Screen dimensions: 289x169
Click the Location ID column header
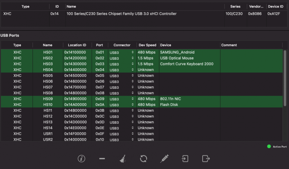pyautogui.click(x=77, y=45)
